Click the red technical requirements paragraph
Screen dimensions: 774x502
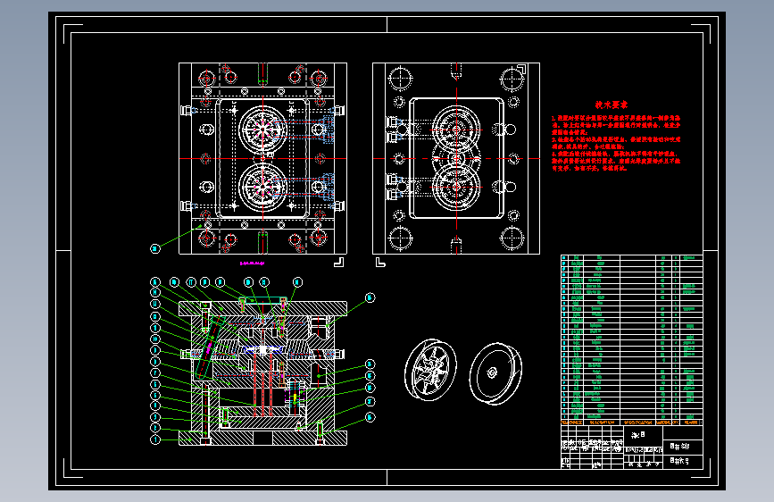click(616, 143)
